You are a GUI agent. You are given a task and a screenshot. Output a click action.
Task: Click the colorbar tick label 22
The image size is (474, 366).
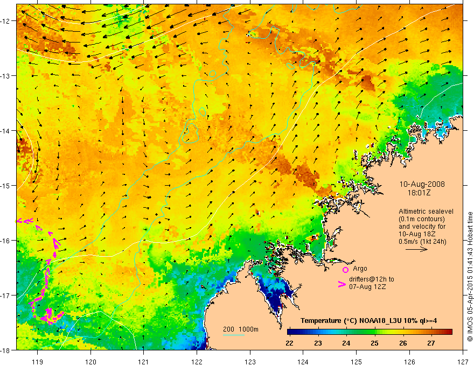289,343
